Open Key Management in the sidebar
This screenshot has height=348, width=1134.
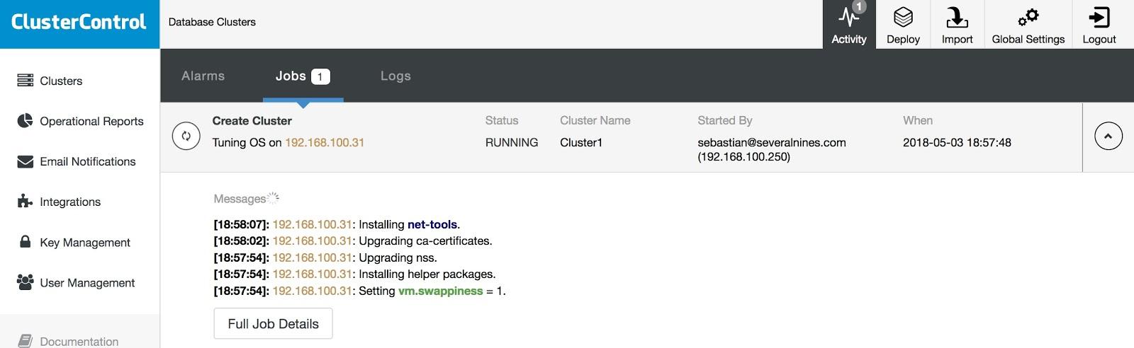pos(85,242)
